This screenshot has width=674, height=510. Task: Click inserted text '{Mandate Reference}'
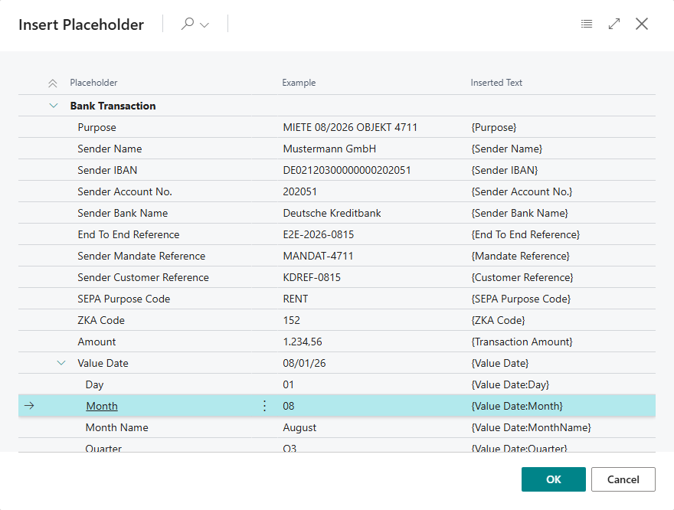tap(520, 256)
